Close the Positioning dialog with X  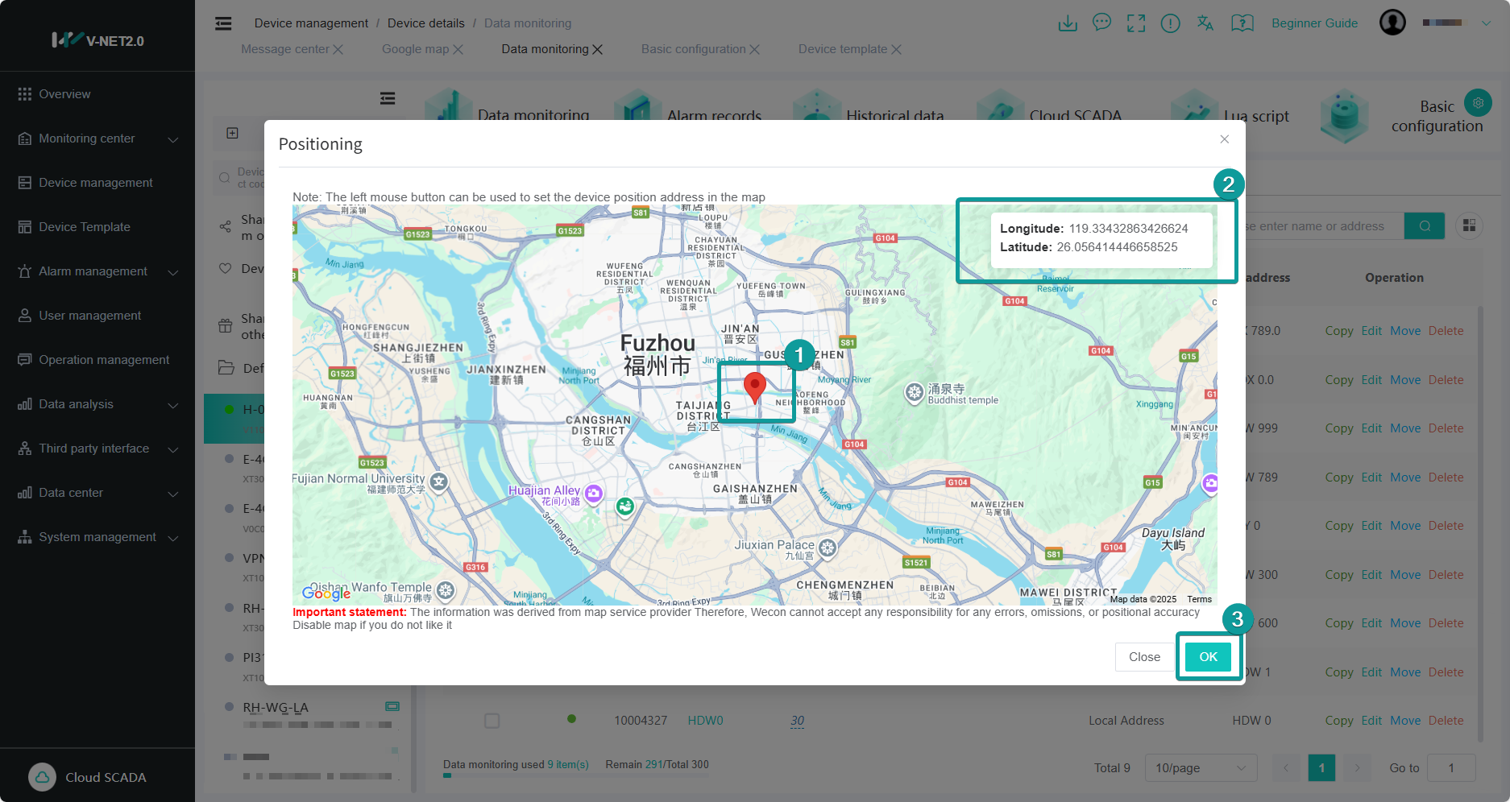1224,139
